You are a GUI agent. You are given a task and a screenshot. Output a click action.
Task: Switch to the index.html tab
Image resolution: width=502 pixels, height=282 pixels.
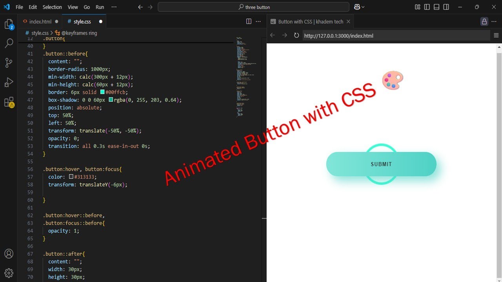[40, 22]
